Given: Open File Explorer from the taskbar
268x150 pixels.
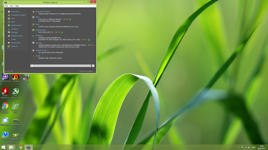Looking at the screenshot, I should [11, 147].
